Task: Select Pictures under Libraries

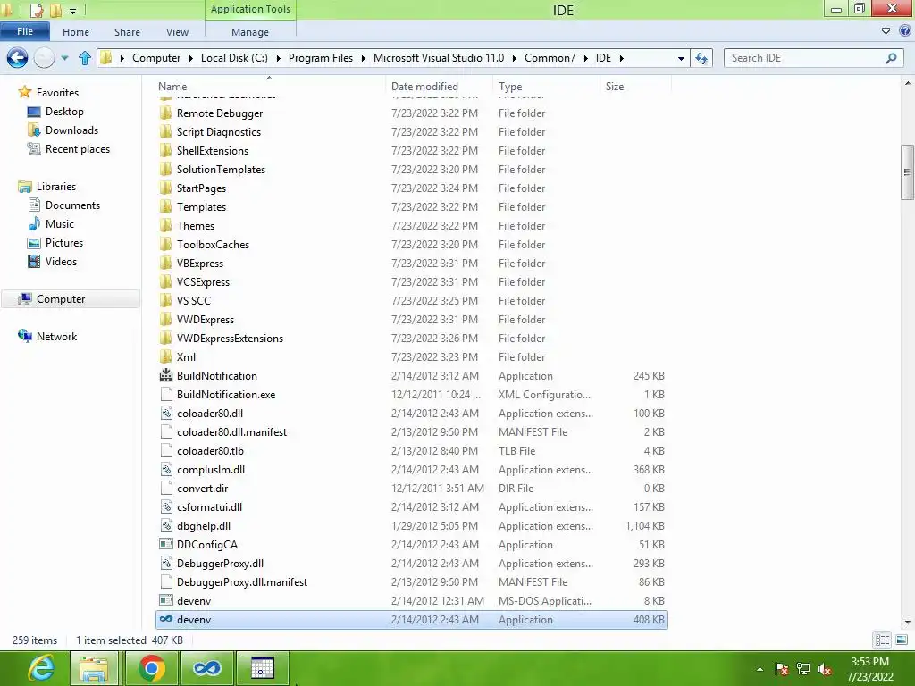Action: pos(64,243)
